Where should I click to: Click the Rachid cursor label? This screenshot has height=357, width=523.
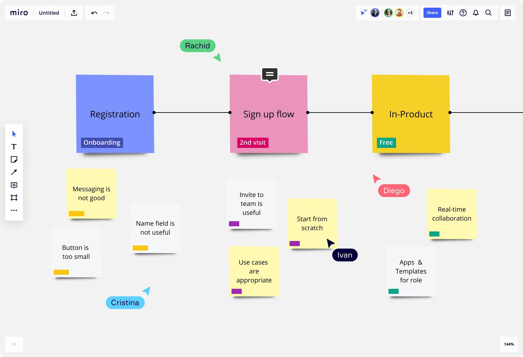tap(198, 46)
